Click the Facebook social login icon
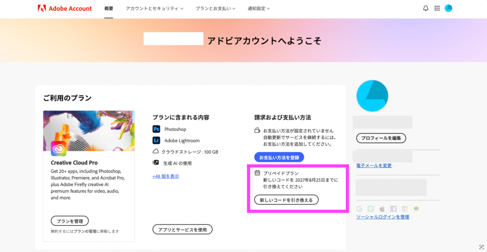Screen dimensions: 487x252 click(393, 209)
